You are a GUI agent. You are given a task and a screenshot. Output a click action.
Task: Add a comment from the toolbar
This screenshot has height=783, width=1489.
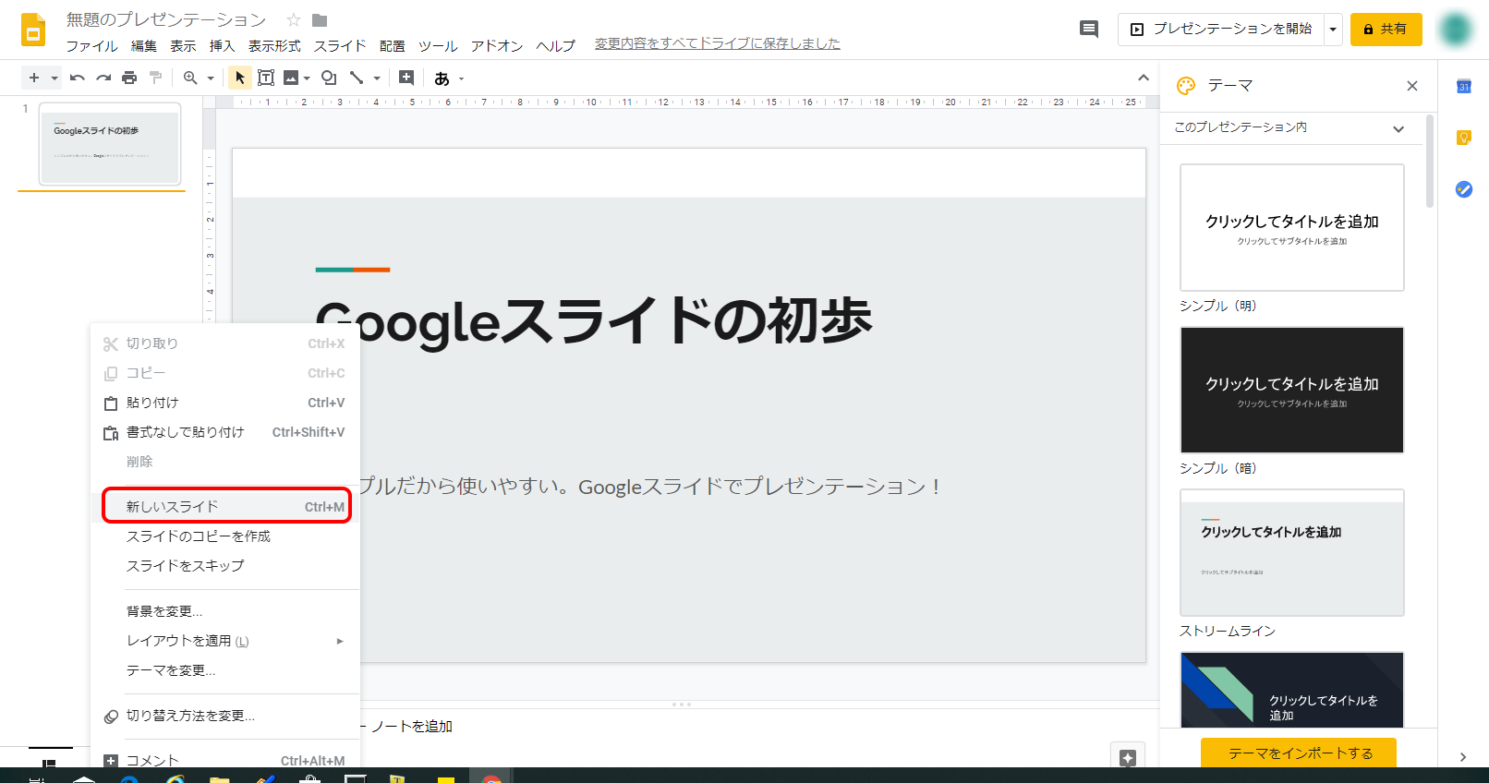[406, 78]
